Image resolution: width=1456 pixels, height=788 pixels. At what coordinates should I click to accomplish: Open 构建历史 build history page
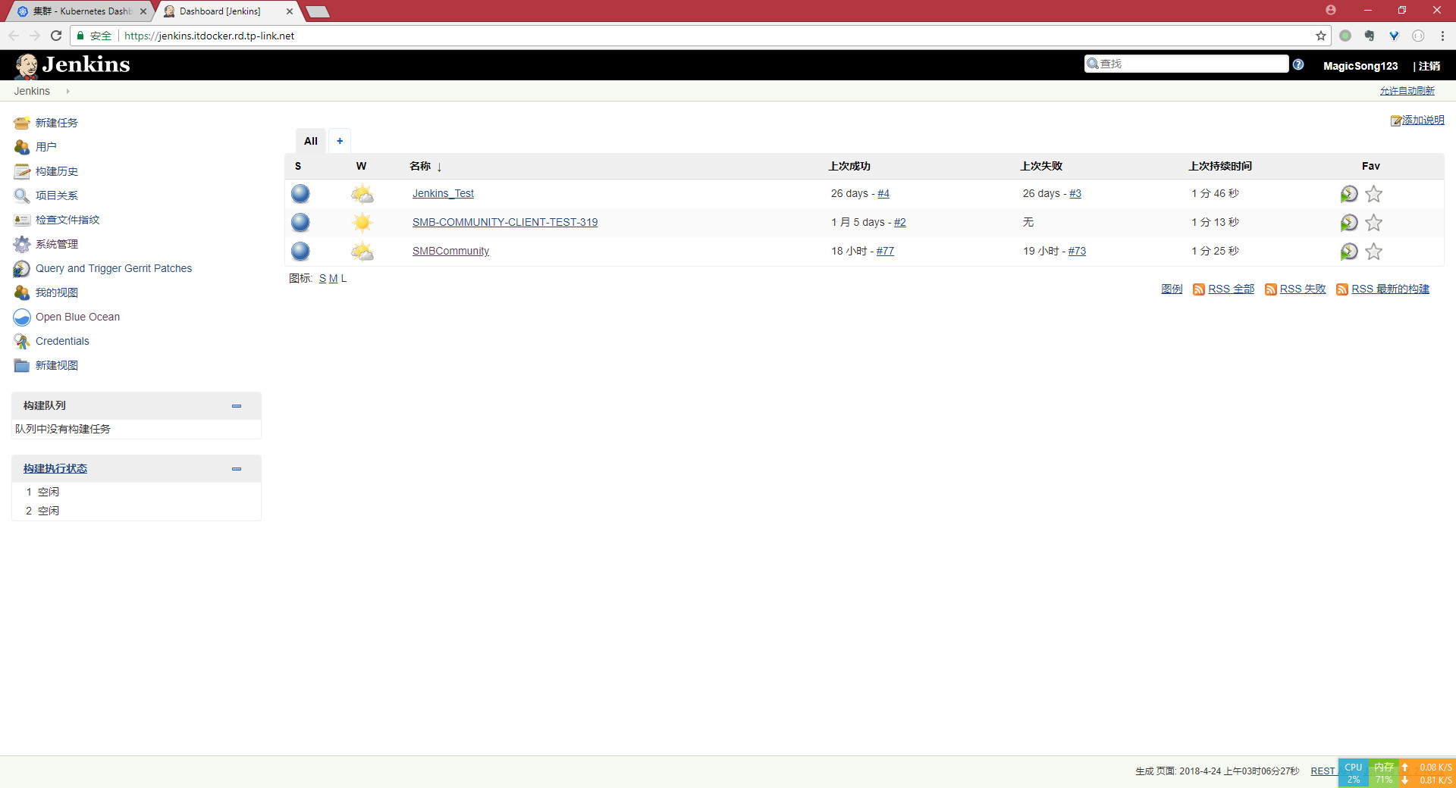click(56, 171)
